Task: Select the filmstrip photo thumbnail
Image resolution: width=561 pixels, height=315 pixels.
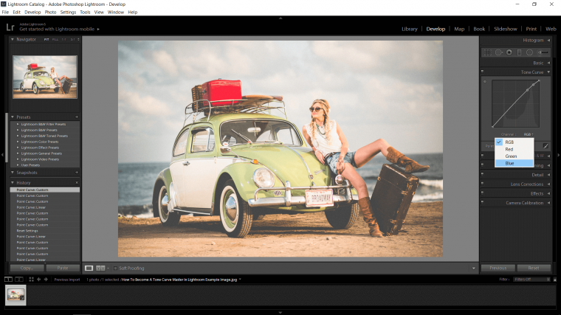Action: [16, 295]
